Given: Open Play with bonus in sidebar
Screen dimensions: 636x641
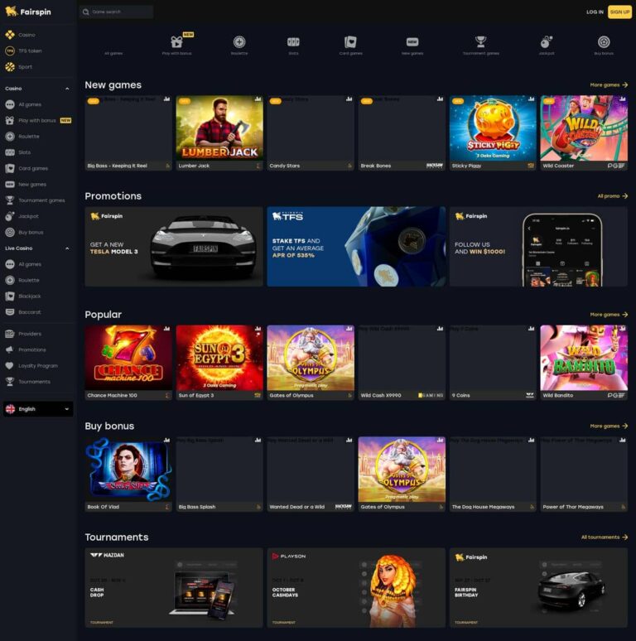Looking at the screenshot, I should pos(37,120).
